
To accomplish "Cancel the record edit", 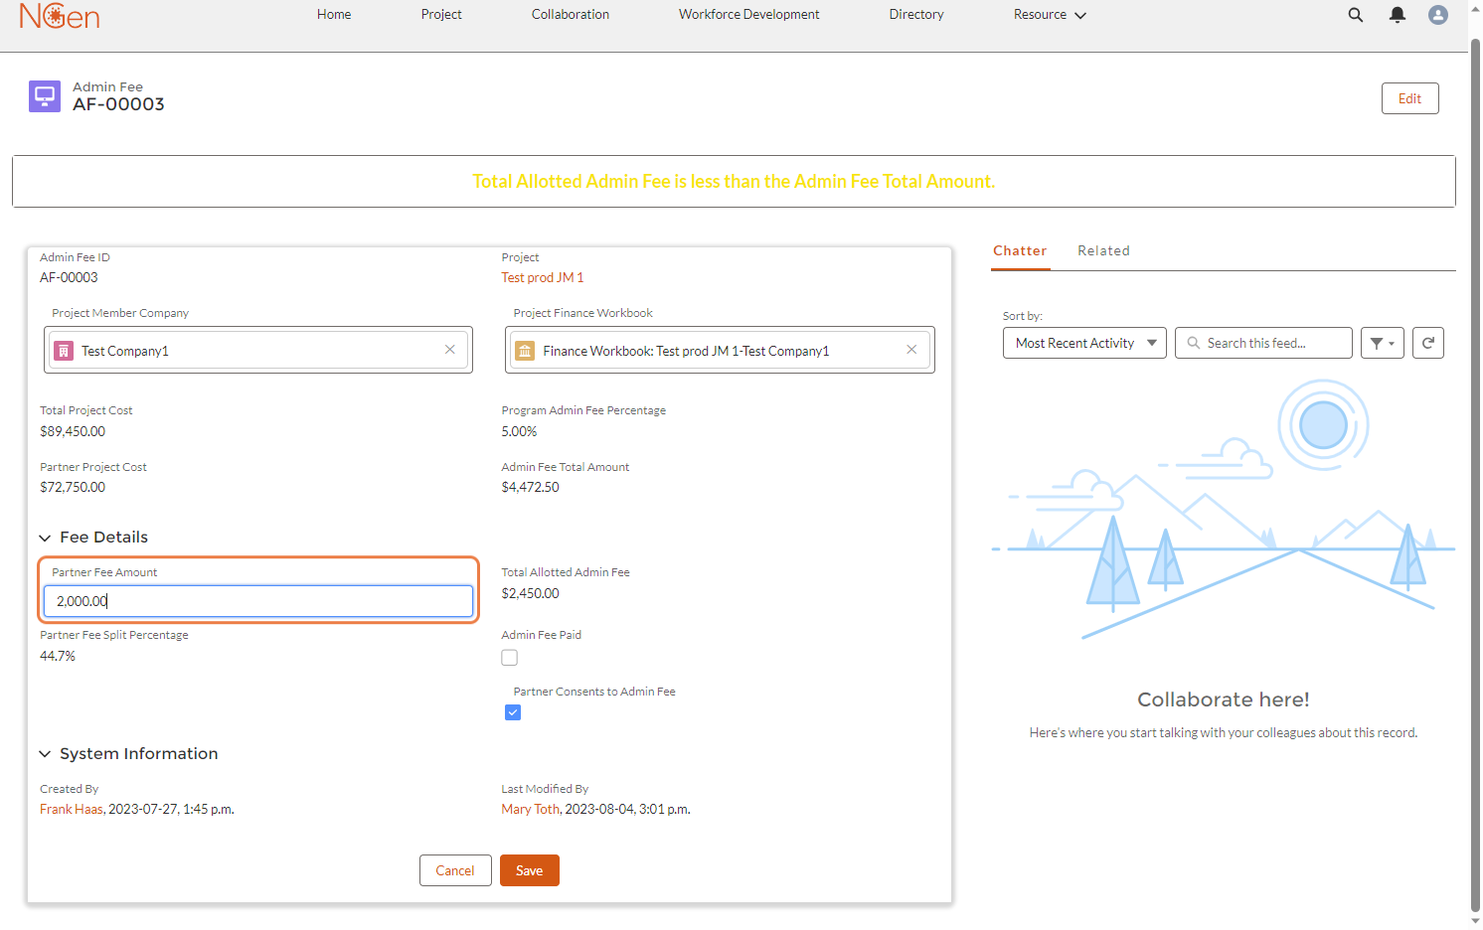I will [455, 870].
